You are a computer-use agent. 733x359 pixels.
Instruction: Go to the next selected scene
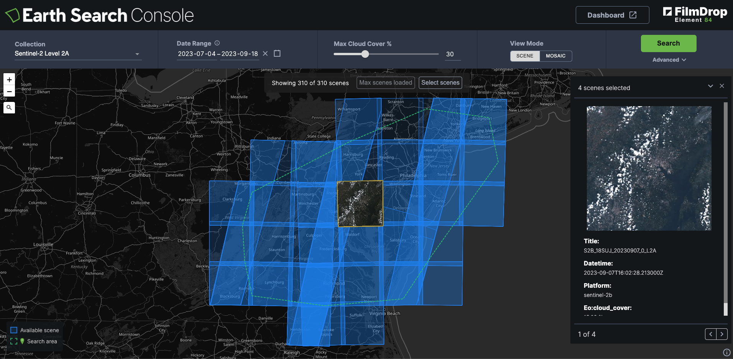pyautogui.click(x=721, y=334)
